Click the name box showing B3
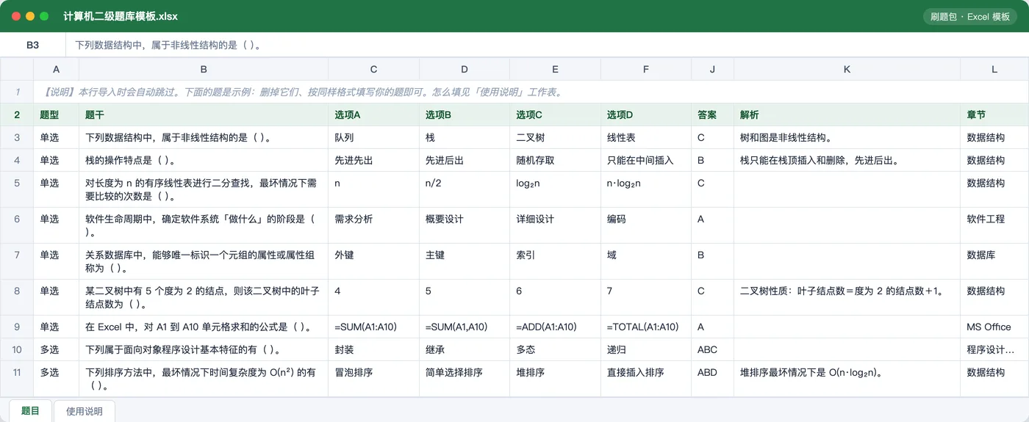This screenshot has width=1029, height=422. point(33,45)
